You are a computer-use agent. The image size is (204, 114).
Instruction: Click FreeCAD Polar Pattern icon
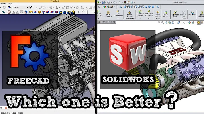tap(69, 12)
